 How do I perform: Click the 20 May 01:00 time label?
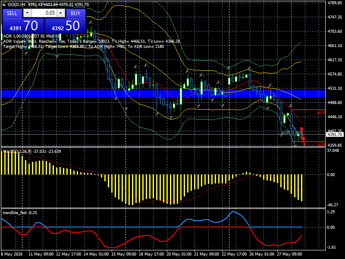pos(179,254)
